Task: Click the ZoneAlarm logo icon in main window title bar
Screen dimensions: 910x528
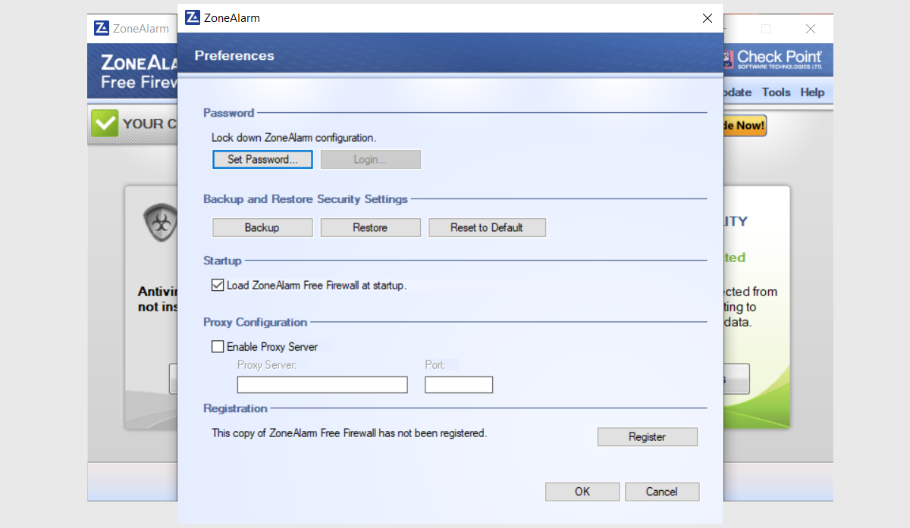Action: [102, 28]
